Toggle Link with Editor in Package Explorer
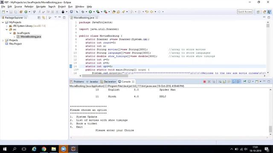 (44, 18)
